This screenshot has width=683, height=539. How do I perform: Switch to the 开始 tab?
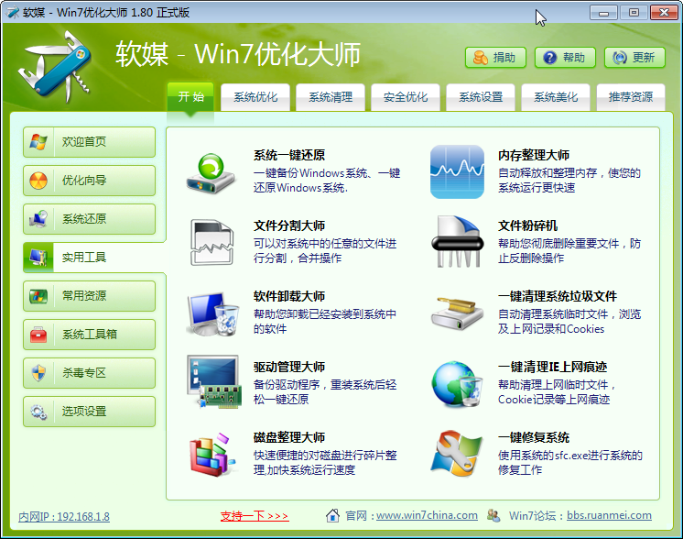(190, 96)
